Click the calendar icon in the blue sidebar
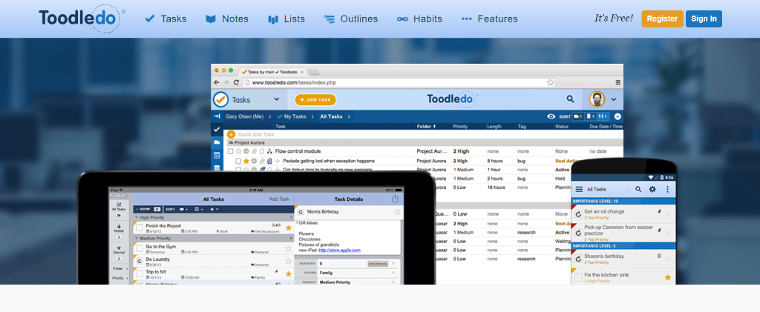The width and height of the screenshot is (760, 312). click(x=217, y=156)
